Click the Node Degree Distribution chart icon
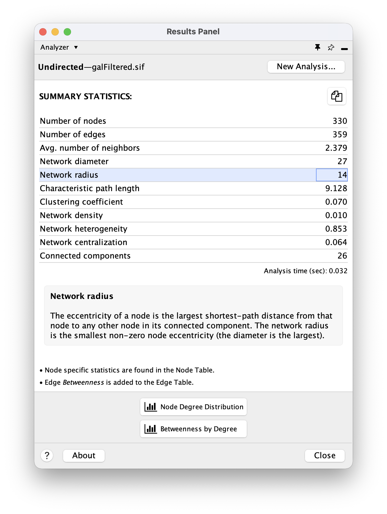The width and height of the screenshot is (387, 514). pyautogui.click(x=151, y=407)
